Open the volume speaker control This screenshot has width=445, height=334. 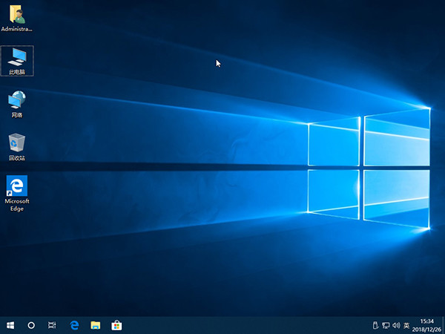tap(396, 325)
